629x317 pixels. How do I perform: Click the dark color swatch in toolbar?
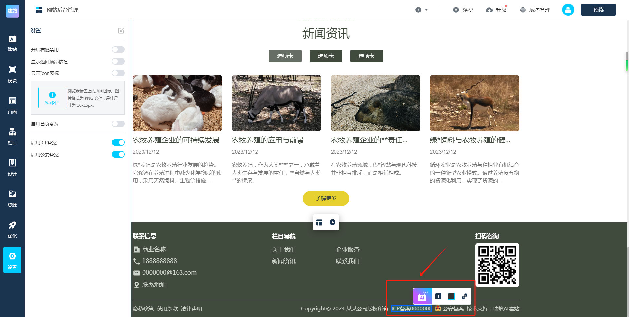click(451, 296)
